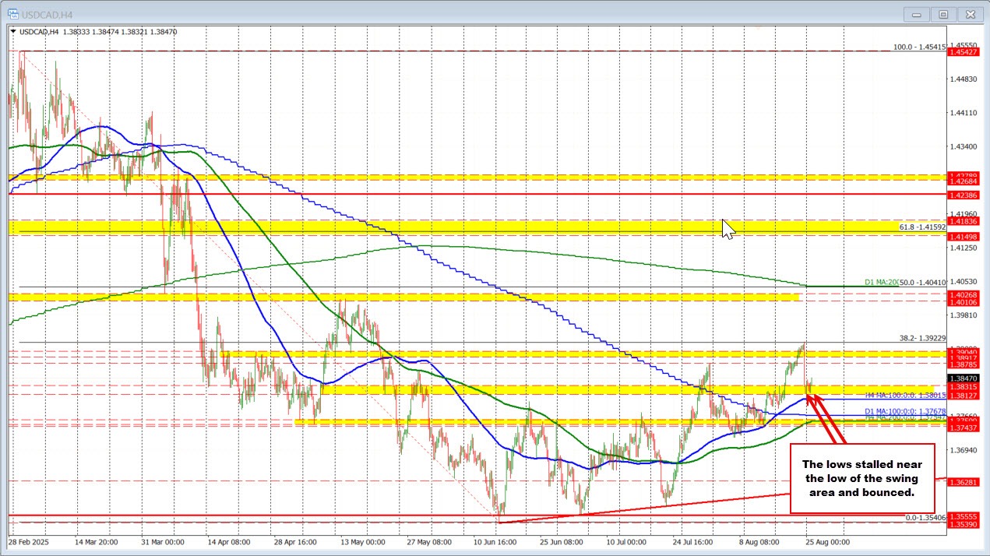Select the 38.2 - 1.39229 Fibonacci label
990x556 pixels.
tap(921, 339)
